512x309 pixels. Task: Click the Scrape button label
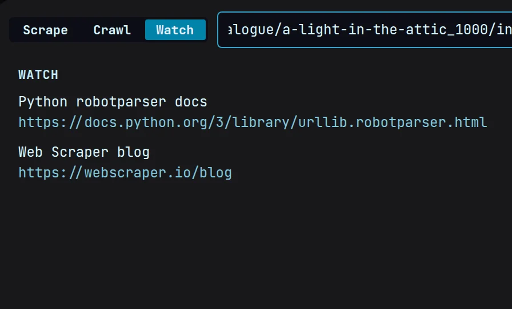pyautogui.click(x=45, y=30)
